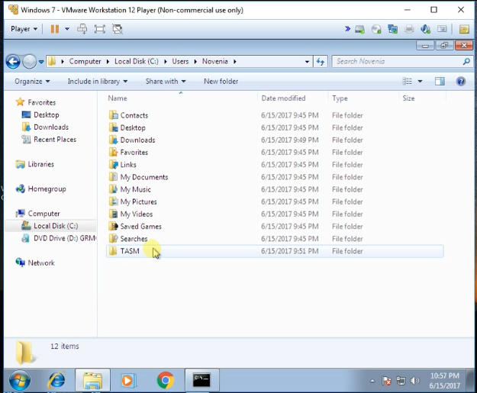Enable Unity mode in VMware toolbar

pos(118,29)
